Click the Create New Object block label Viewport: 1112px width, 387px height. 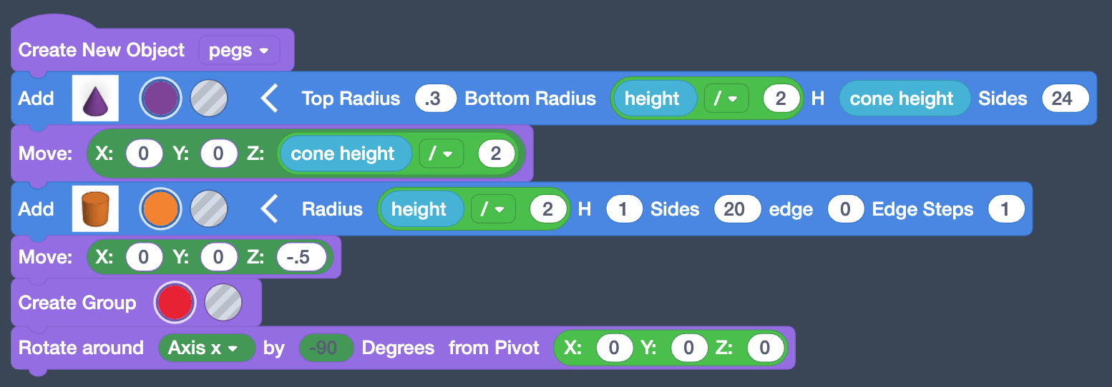click(x=102, y=51)
